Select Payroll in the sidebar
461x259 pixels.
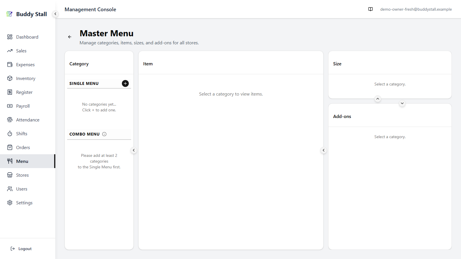(28, 106)
